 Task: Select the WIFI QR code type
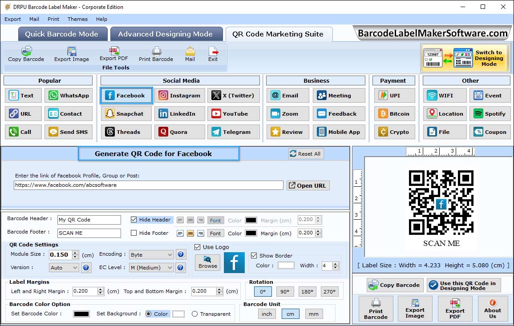pyautogui.click(x=445, y=95)
